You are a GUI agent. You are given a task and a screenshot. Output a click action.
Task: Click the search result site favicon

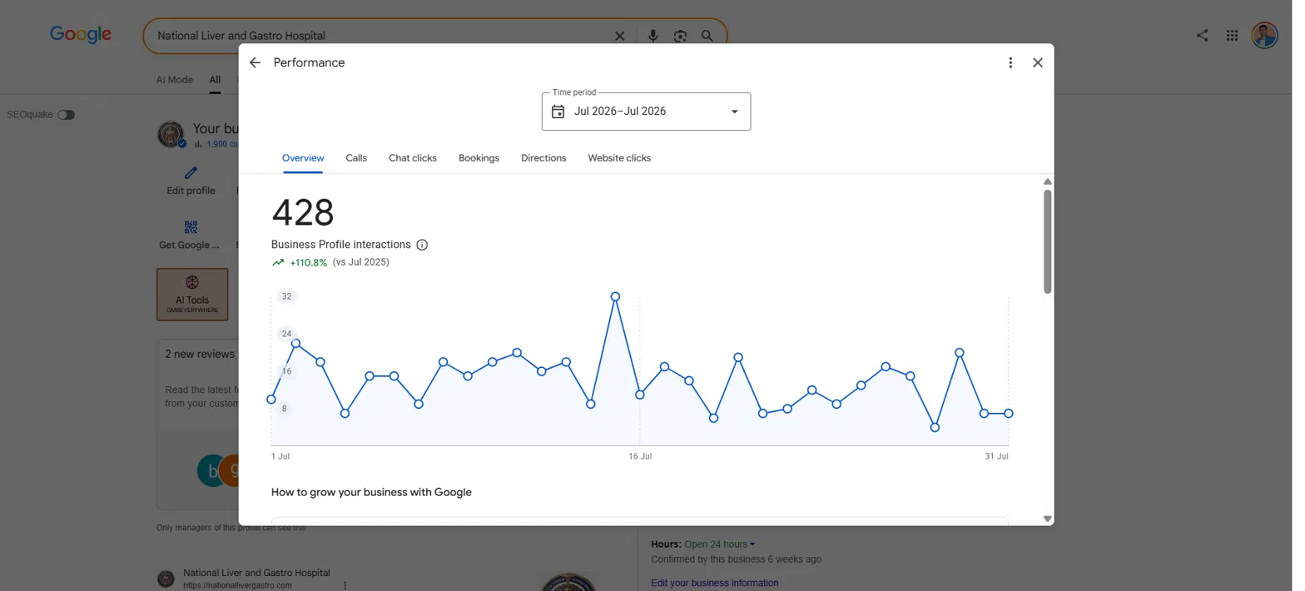click(166, 579)
